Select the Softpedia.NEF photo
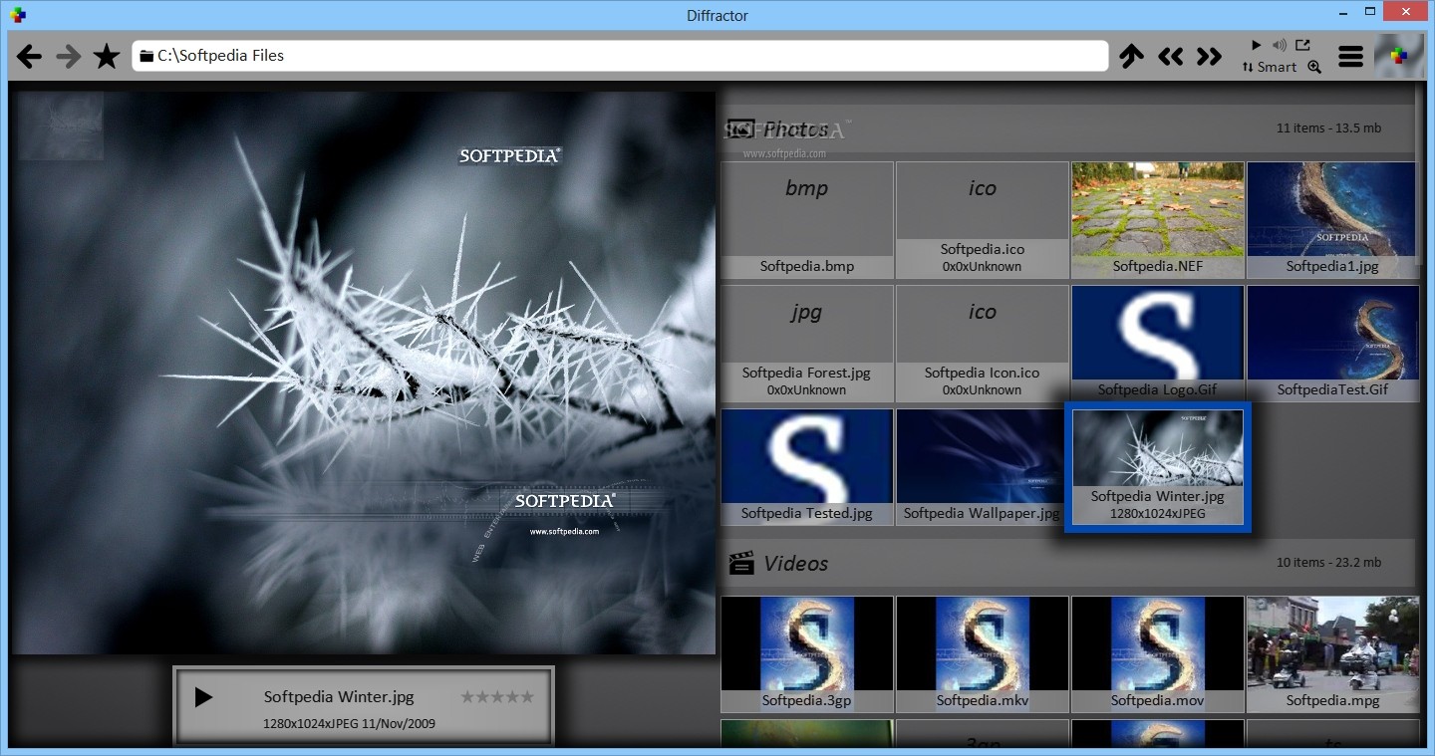 click(1158, 220)
